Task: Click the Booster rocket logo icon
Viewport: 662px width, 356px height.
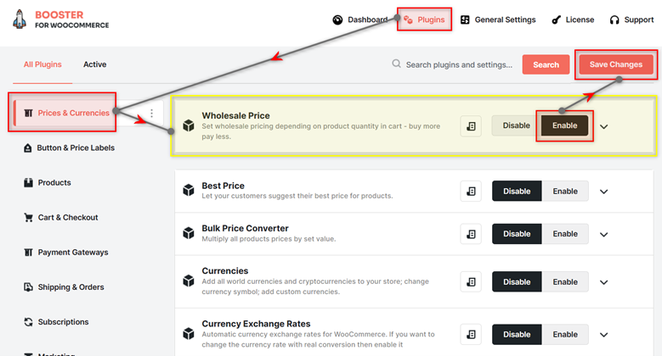Action: tap(19, 19)
